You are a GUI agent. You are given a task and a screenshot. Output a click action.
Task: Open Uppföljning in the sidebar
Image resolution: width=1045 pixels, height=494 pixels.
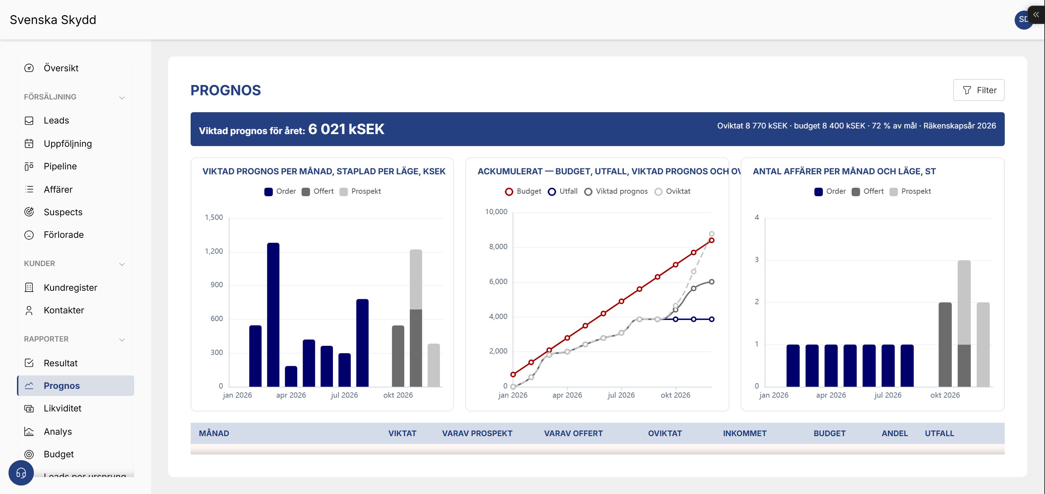[76, 144]
